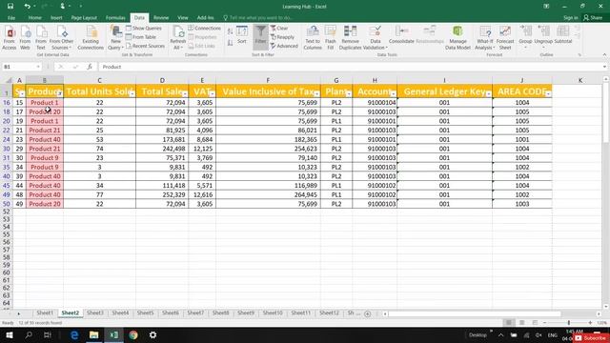Click the formula bar containing Product

point(350,67)
